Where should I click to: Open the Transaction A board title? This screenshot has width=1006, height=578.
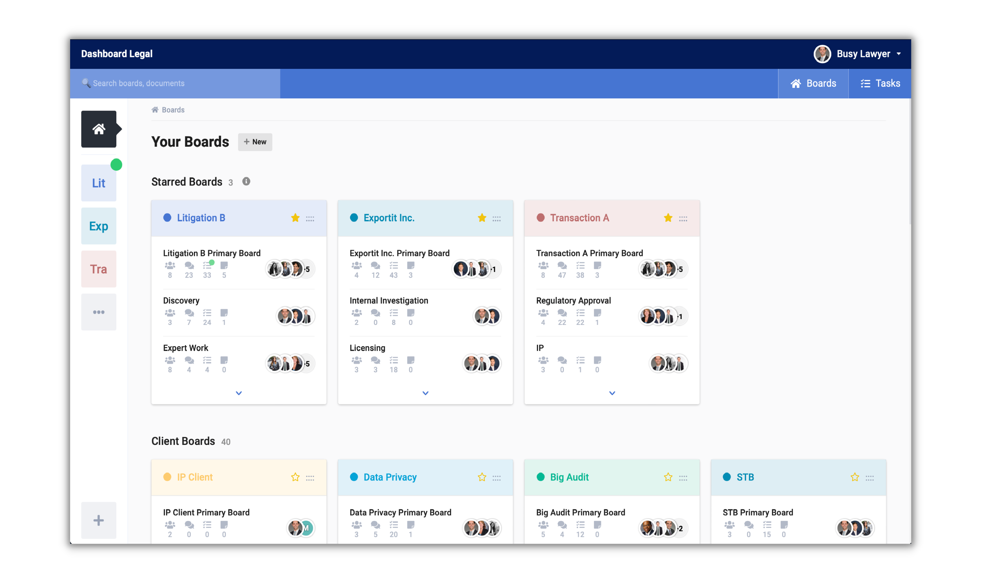point(579,218)
